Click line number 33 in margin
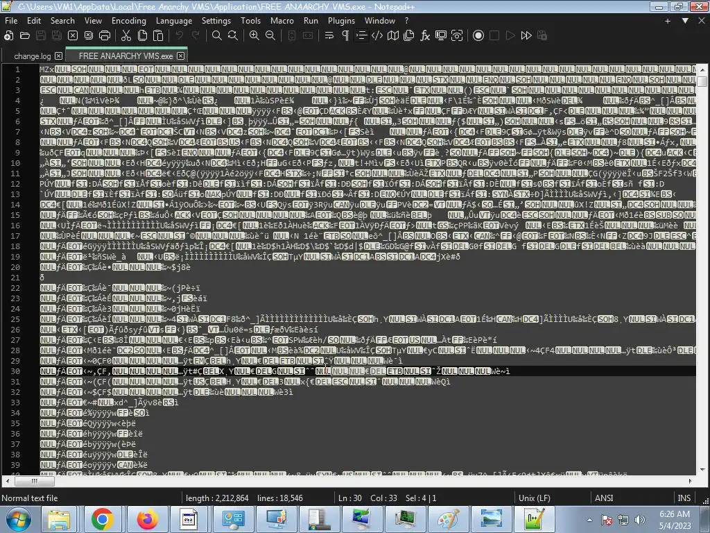This screenshot has width=710, height=533. tap(15, 403)
